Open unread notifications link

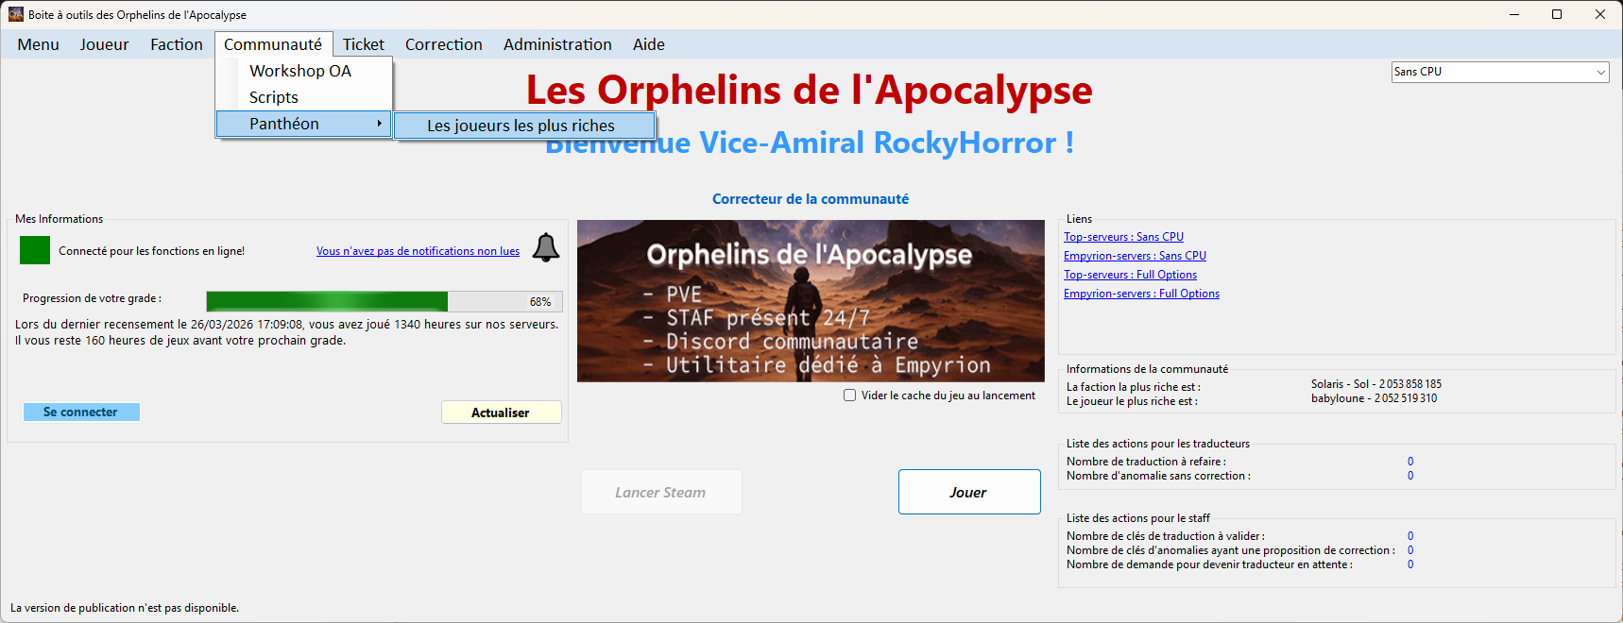tap(418, 251)
